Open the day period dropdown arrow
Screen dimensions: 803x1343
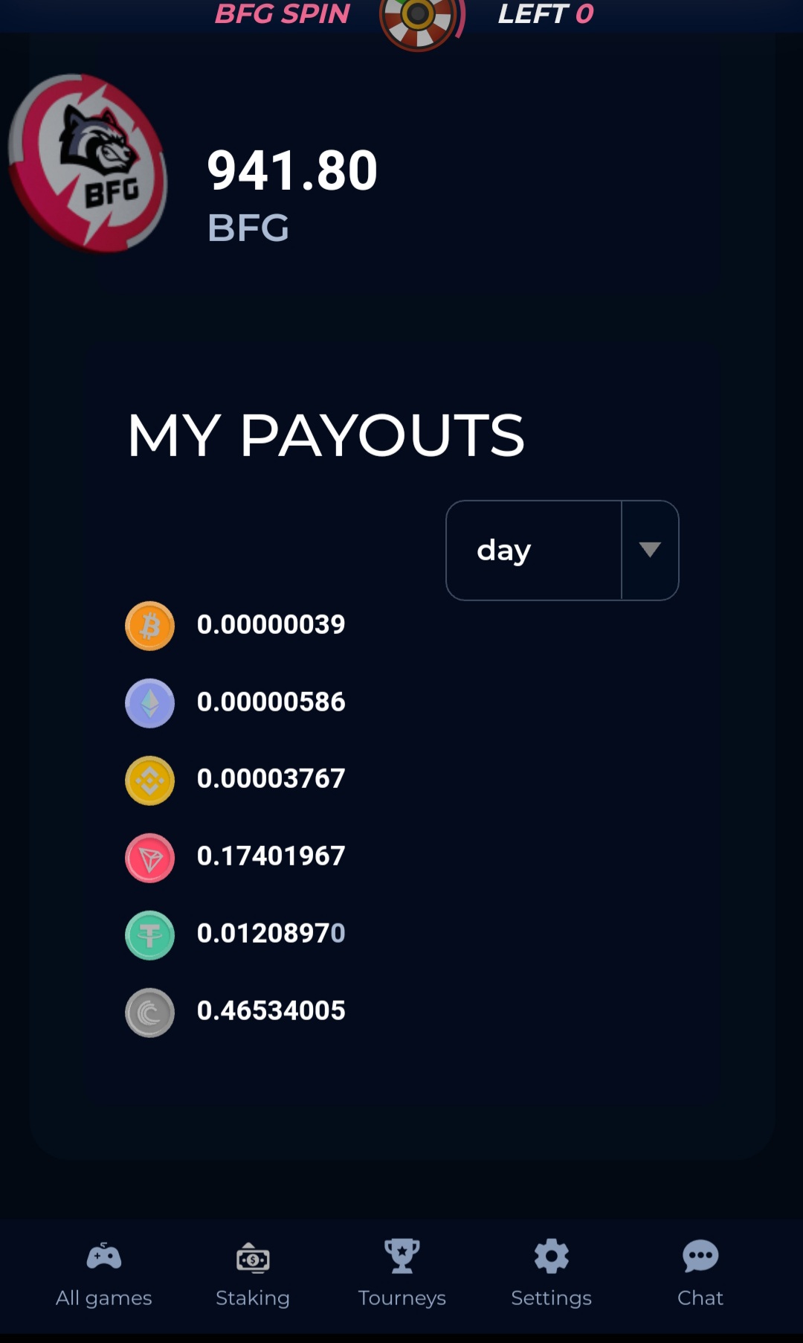point(650,550)
